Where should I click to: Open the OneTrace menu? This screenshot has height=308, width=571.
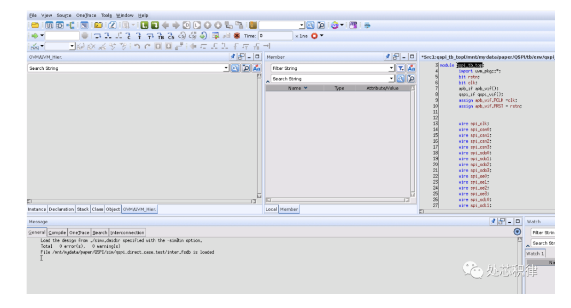[86, 15]
